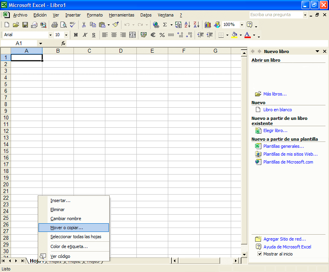Screen dimensions: 329x272
Task: Click the Copy icon in the toolbar
Action: 93,25
